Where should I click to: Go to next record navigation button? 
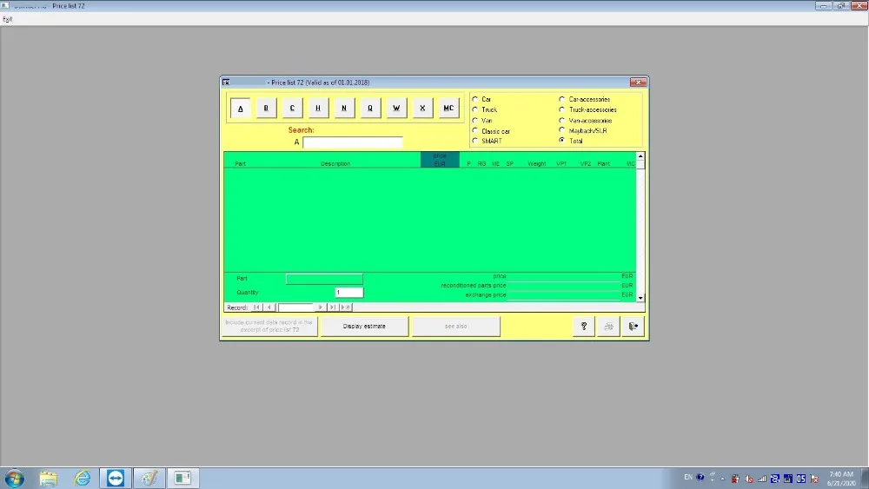click(x=321, y=307)
